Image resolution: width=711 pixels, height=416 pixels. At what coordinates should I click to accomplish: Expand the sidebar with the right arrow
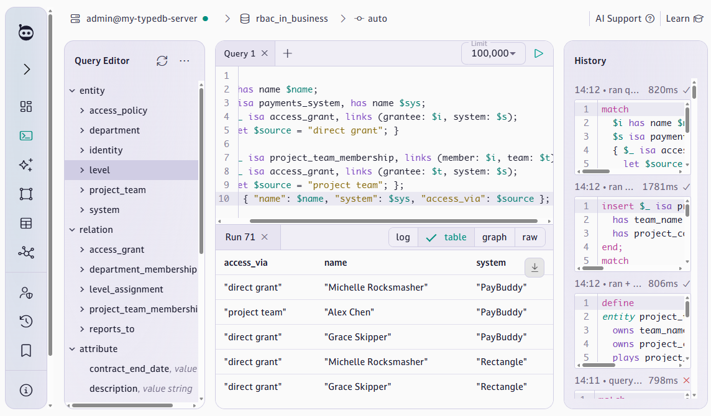[26, 70]
